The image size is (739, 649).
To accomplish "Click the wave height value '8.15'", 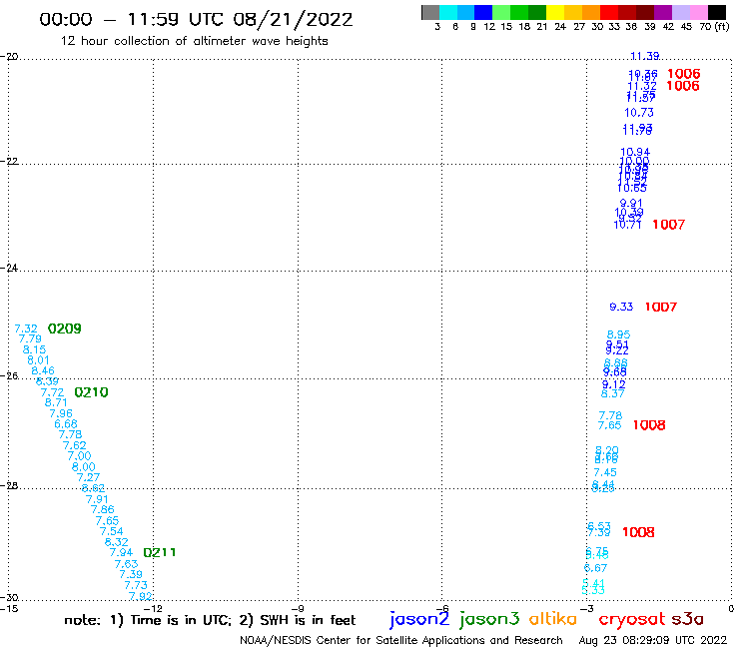I will (34, 349).
